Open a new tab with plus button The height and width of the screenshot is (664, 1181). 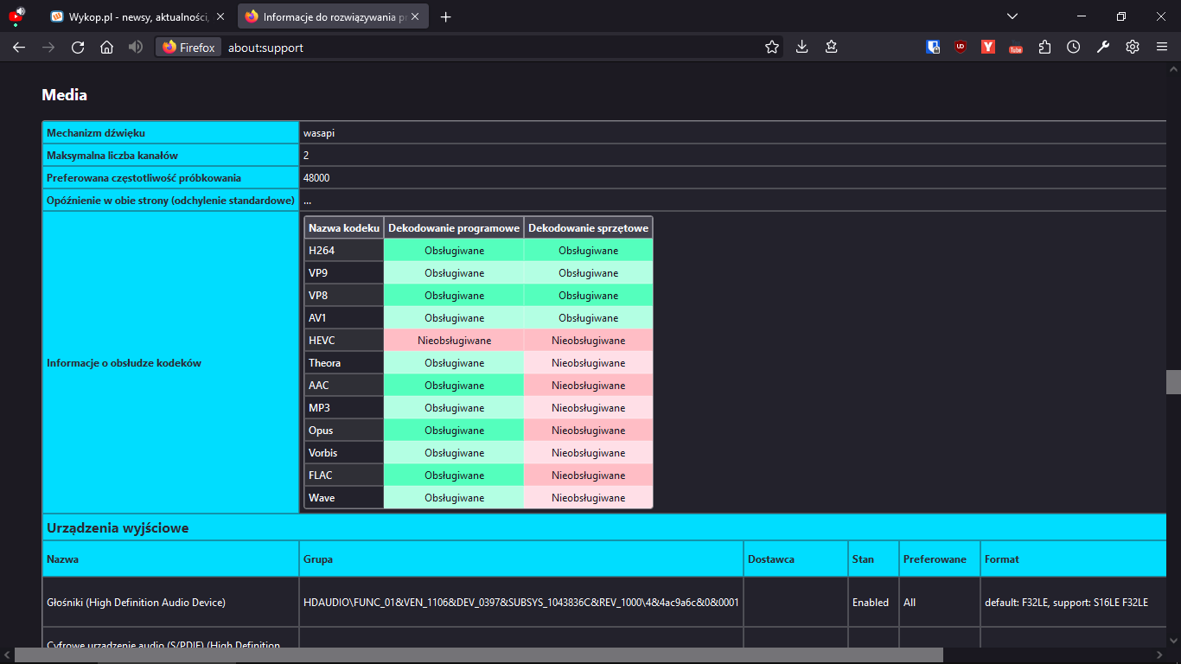click(x=445, y=16)
